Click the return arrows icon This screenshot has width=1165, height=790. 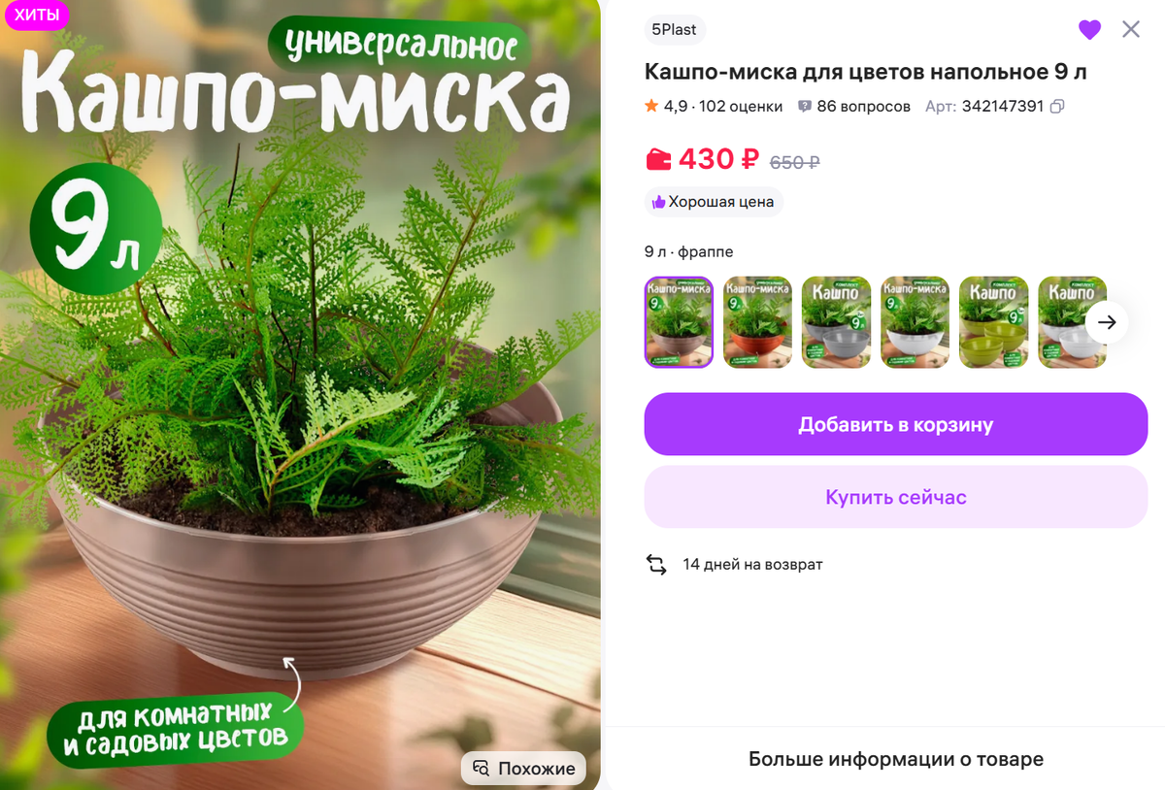[x=656, y=564]
